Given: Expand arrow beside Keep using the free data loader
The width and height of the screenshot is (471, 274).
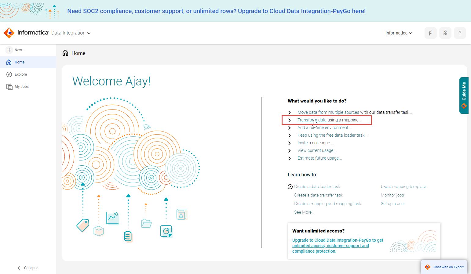Looking at the screenshot, I should 290,135.
